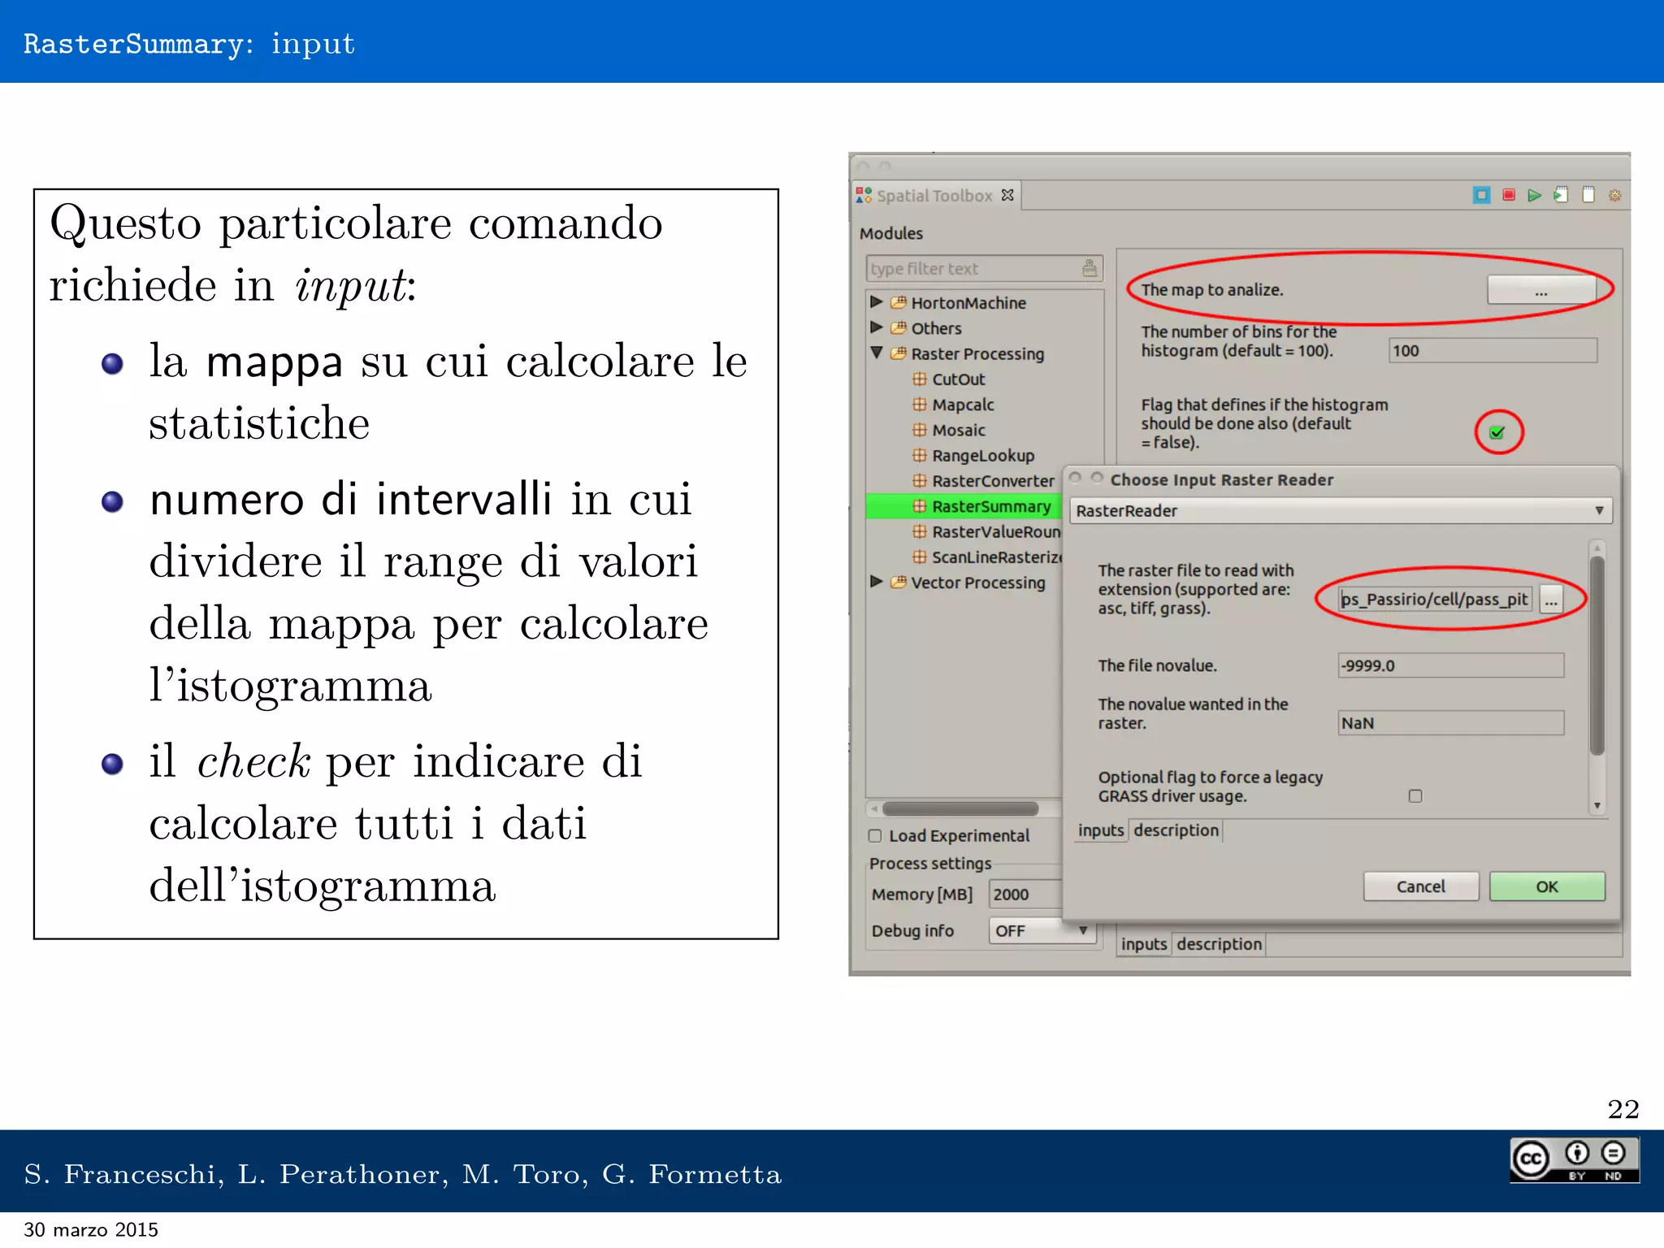Click the file novalue field -9999.0
Screen dimensions: 1664x1248
click(1450, 665)
